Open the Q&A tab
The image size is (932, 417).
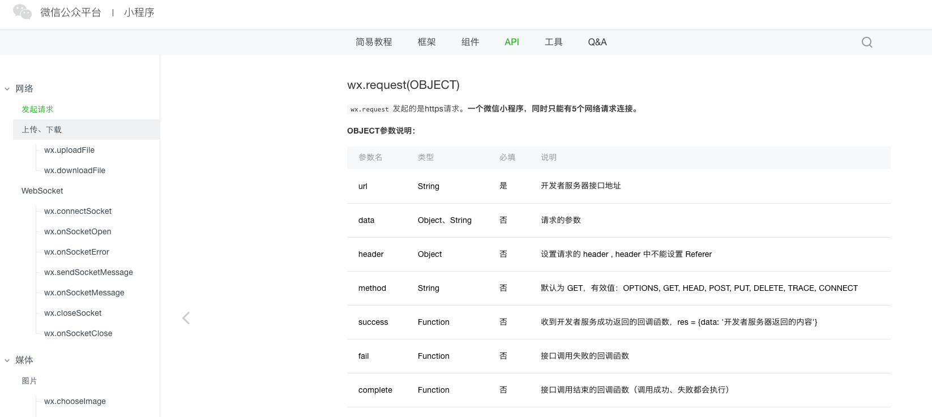pos(597,42)
